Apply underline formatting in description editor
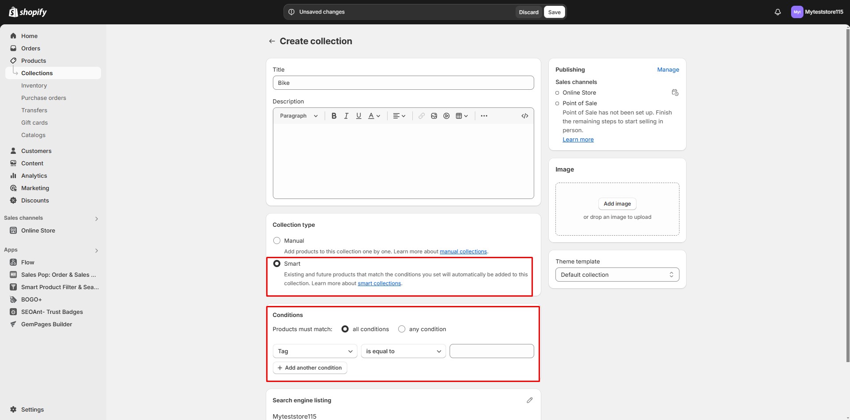 tap(359, 116)
